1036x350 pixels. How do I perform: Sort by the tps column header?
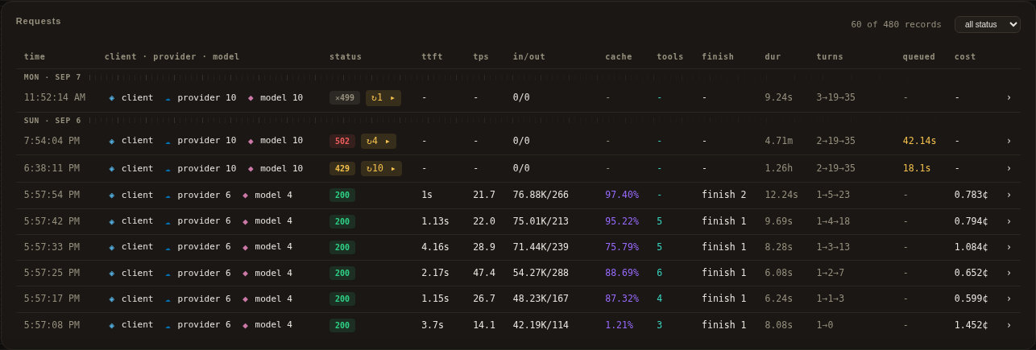(x=481, y=56)
